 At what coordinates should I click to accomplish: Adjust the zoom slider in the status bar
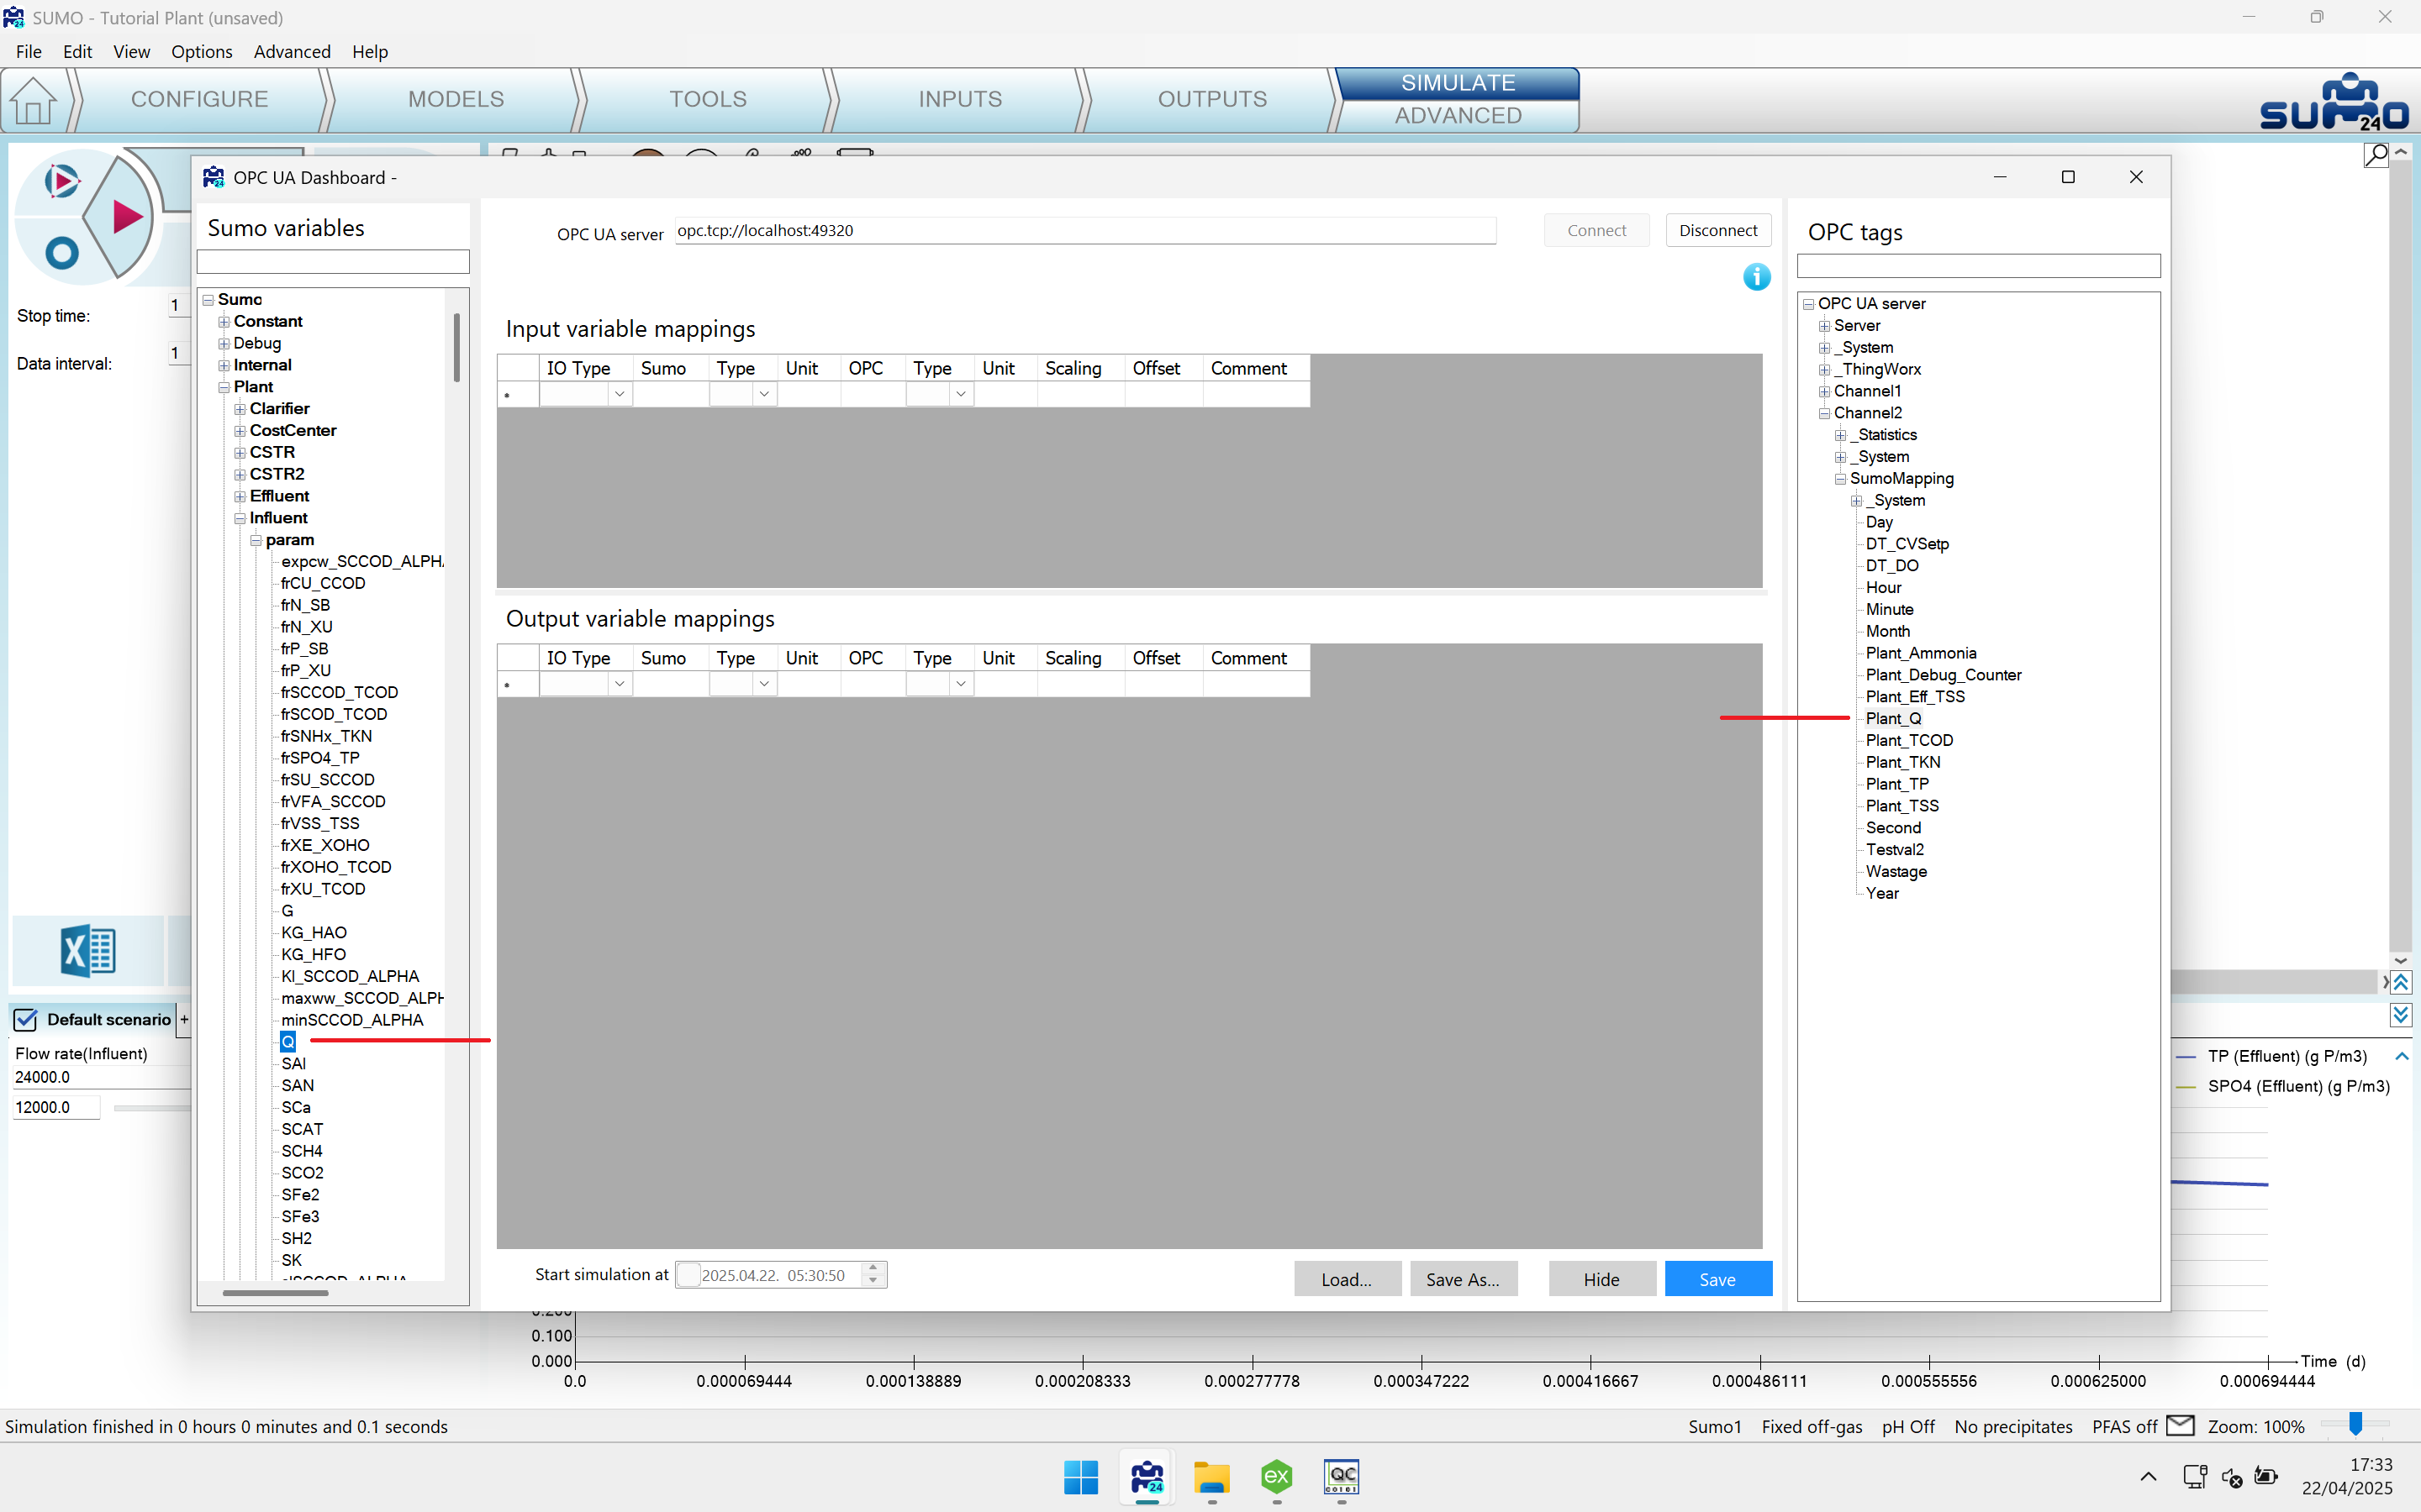(x=2356, y=1424)
